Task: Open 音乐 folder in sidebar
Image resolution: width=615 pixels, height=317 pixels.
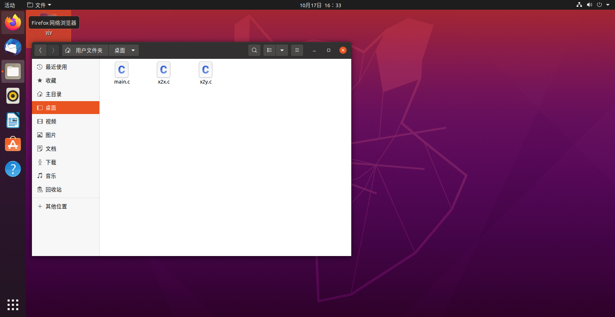Action: (x=66, y=176)
